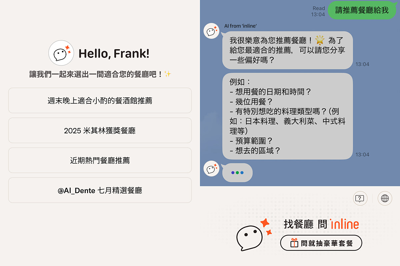This screenshot has width=400, height=266.
Task: Click the 找餐廳 問 inline slogan text
Action: pyautogui.click(x=303, y=224)
